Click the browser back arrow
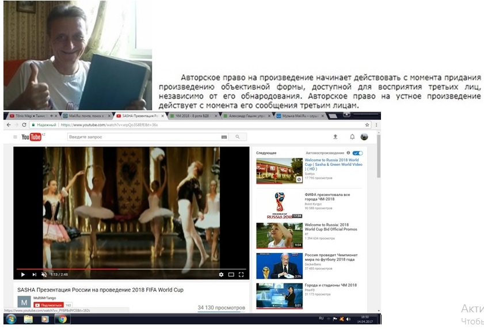This screenshot has width=484, height=329. pos(8,125)
